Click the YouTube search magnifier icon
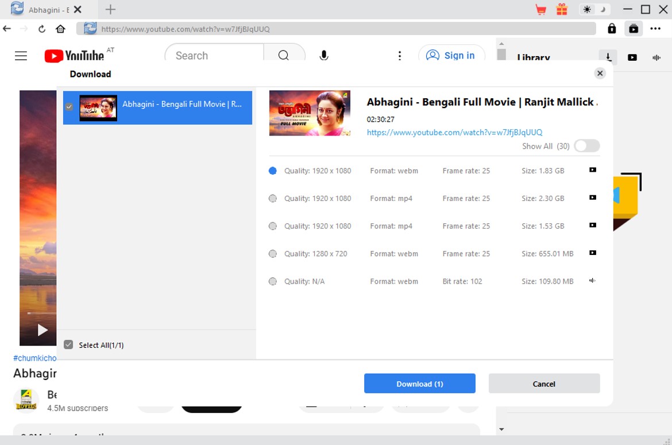The height and width of the screenshot is (445, 672). pyautogui.click(x=283, y=55)
